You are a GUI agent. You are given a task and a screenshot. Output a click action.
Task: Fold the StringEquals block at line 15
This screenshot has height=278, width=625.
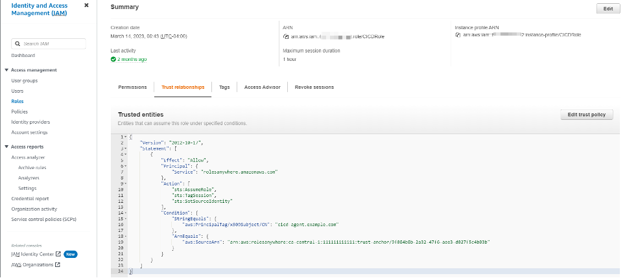(126, 218)
